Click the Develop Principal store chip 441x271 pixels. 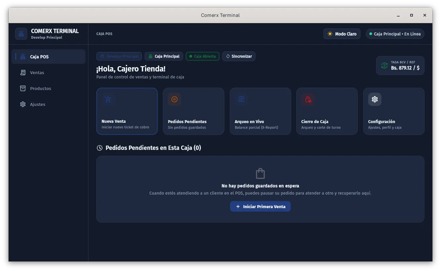(119, 56)
